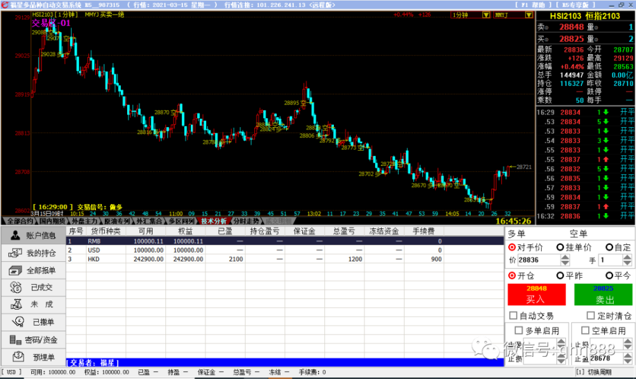636x379 pixels.
Task: Click the red 买入 buy button
Action: pyautogui.click(x=536, y=294)
